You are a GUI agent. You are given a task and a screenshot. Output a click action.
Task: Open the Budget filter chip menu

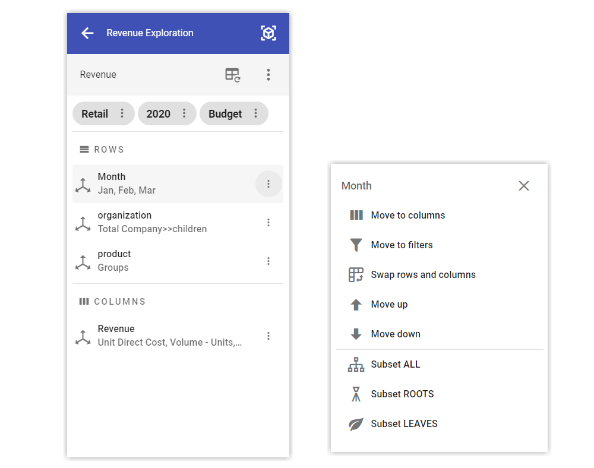255,113
